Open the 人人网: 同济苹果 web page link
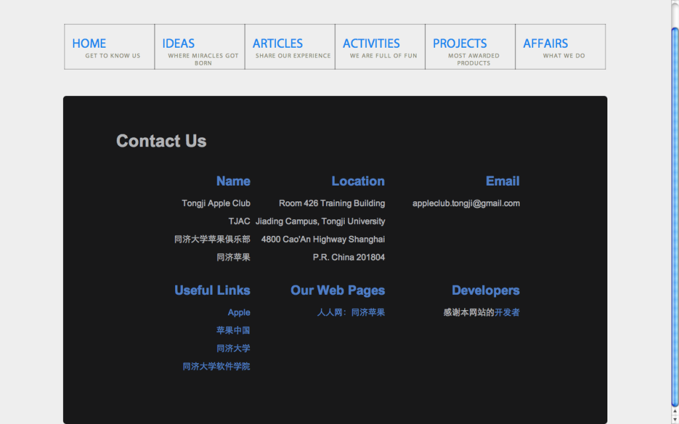The height and width of the screenshot is (424, 679). (x=351, y=313)
